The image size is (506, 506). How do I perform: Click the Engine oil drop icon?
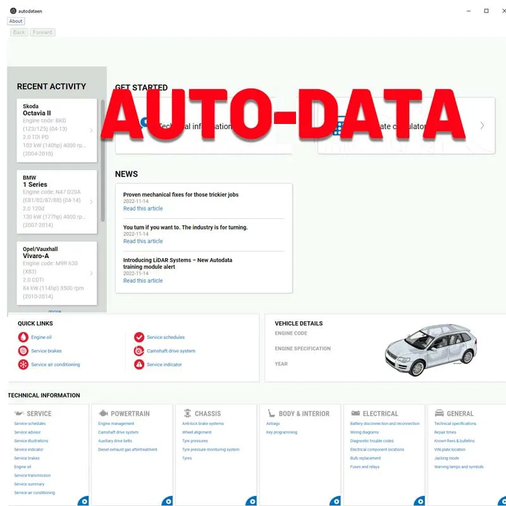tap(23, 337)
